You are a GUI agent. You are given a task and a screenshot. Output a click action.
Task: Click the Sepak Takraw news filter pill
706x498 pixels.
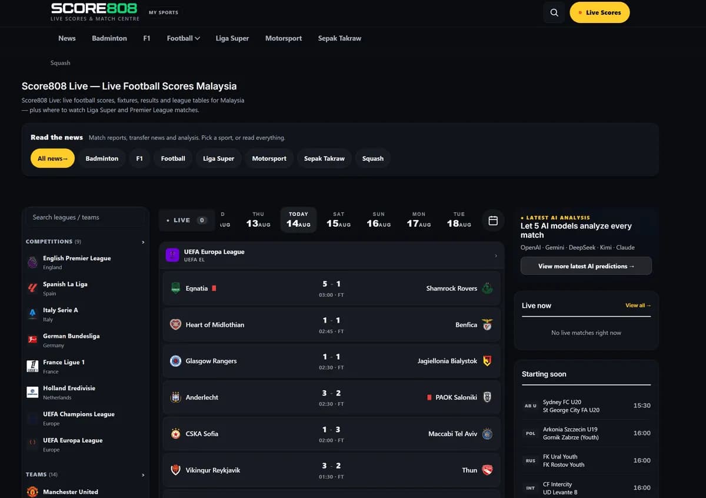click(325, 158)
